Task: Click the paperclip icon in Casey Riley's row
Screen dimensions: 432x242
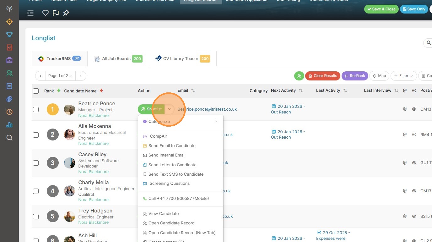Action: [x=405, y=163]
